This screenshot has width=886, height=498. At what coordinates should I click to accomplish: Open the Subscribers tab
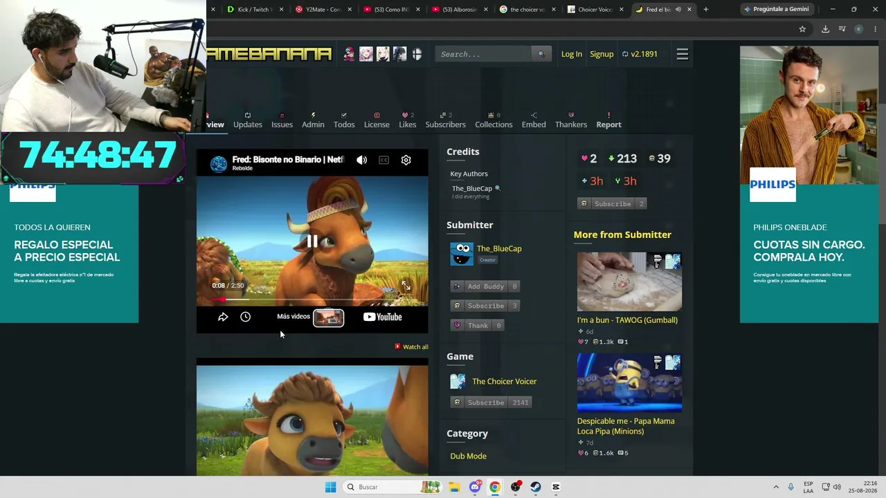tap(446, 120)
